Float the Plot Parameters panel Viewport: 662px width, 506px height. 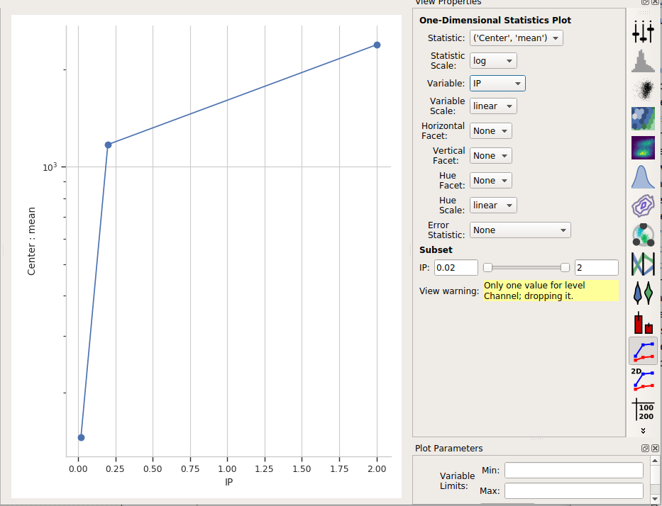pyautogui.click(x=645, y=448)
